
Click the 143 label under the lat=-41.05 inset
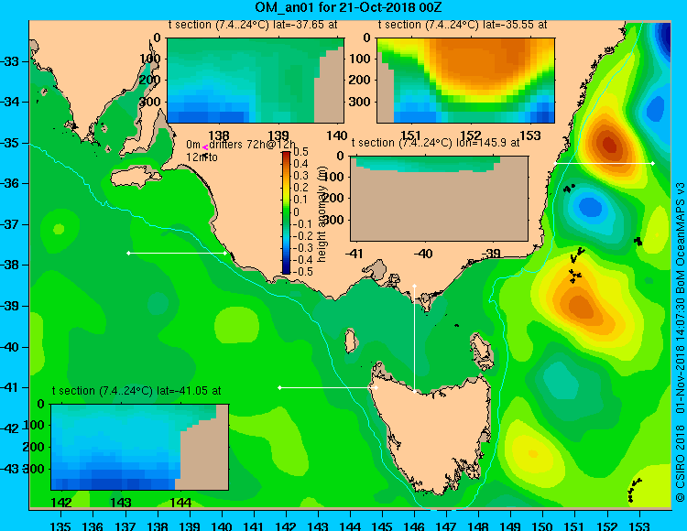tap(121, 503)
